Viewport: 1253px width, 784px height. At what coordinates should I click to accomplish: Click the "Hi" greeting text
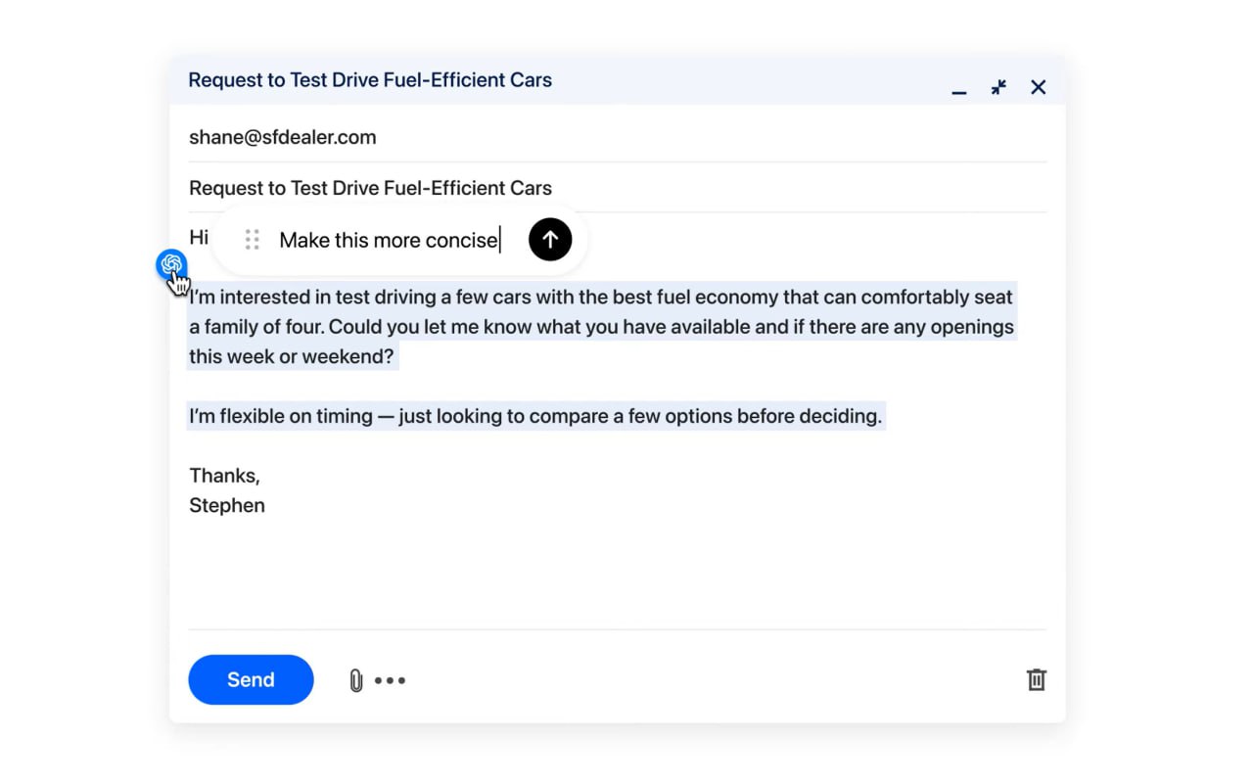click(199, 237)
